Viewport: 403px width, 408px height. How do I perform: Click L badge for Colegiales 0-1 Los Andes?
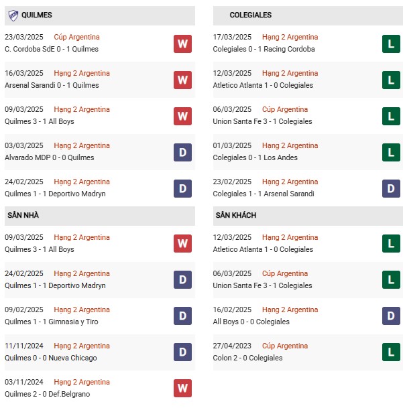pos(391,152)
